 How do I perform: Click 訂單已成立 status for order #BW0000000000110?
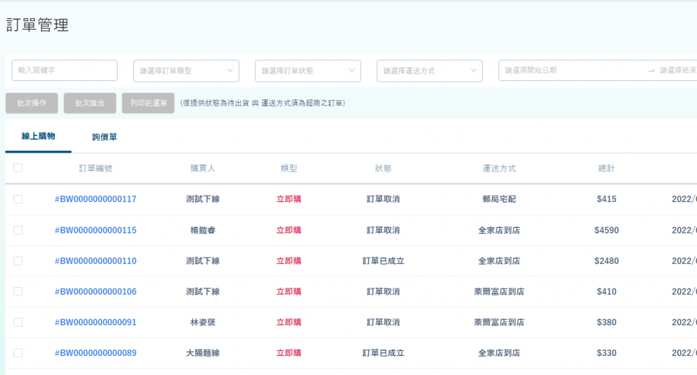[383, 261]
